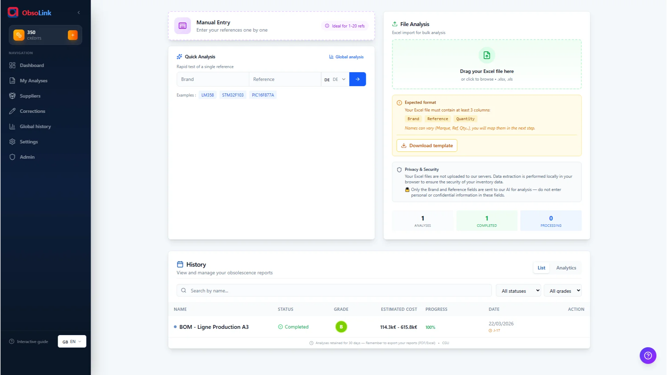Open Global analysis link
667x375 pixels.
click(346, 57)
